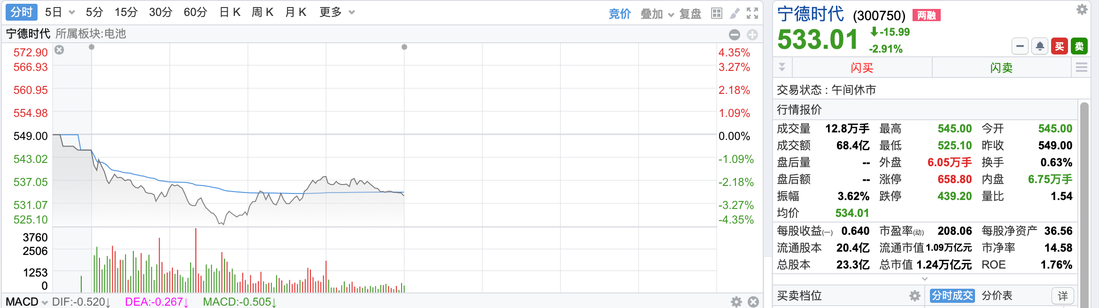1099x308 pixels.
Task: Expand chart to fullscreen
Action: (752, 13)
